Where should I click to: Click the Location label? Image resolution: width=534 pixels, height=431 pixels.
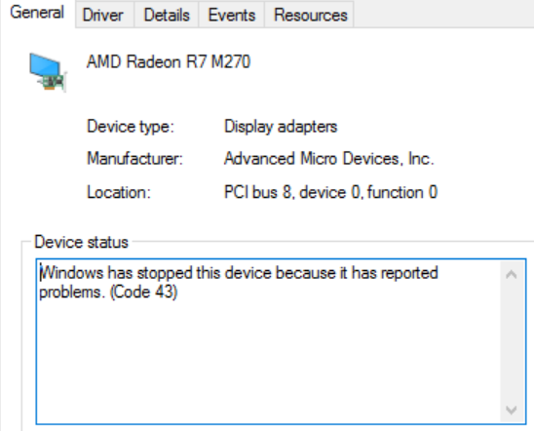pos(119,192)
